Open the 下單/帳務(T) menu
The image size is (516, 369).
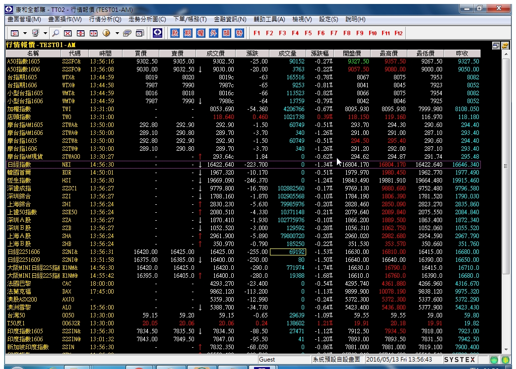(x=190, y=19)
